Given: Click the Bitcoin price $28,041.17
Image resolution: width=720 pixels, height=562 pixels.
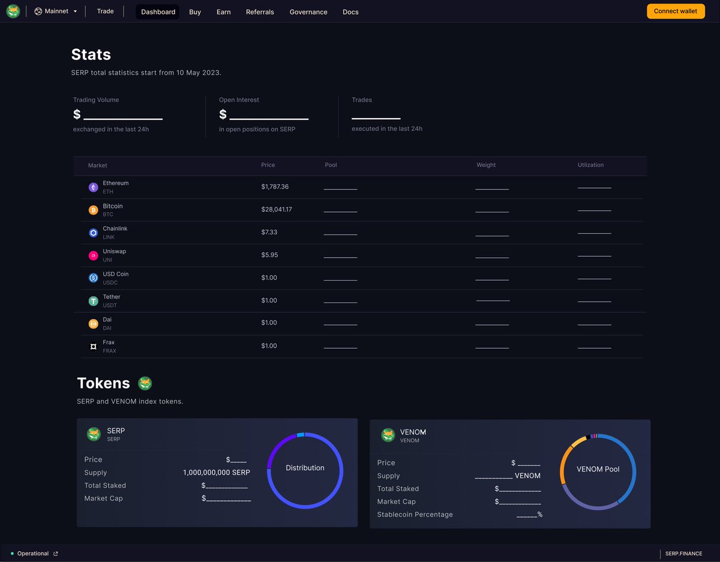Looking at the screenshot, I should [277, 209].
